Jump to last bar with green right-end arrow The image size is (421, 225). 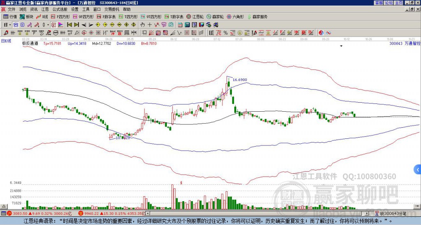coord(76,25)
